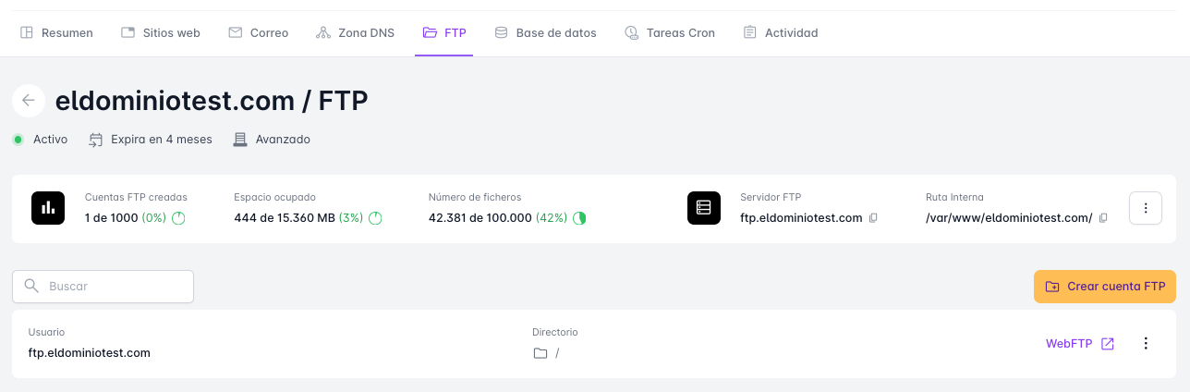The image size is (1190, 392).
Task: Click the bar chart statistics icon
Action: coord(48,208)
